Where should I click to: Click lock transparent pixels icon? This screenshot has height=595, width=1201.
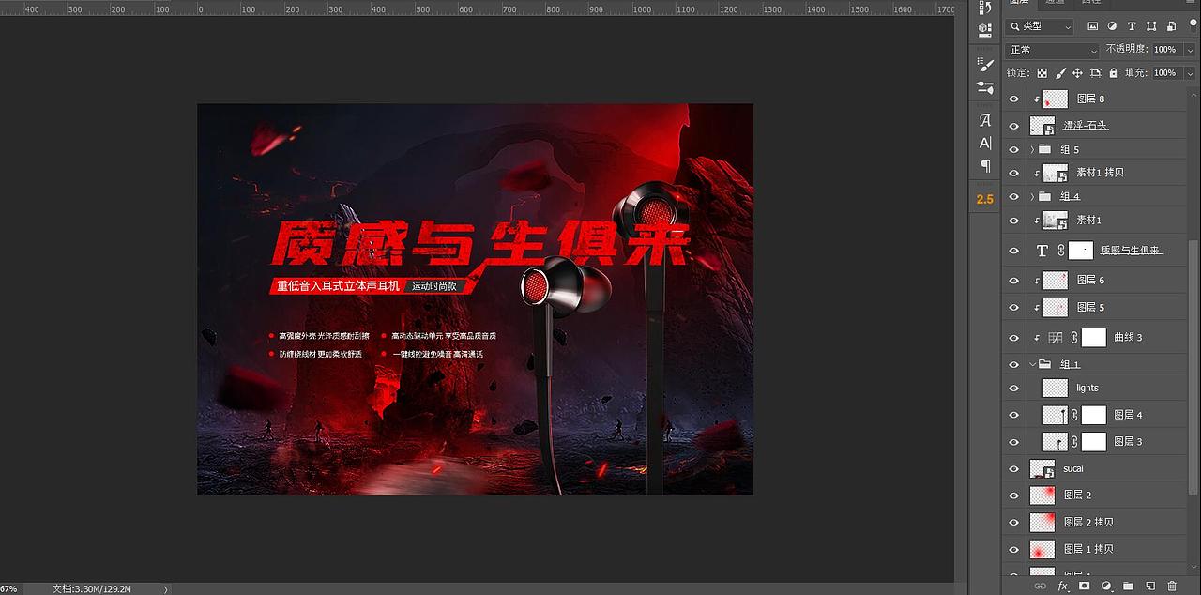coord(1042,72)
